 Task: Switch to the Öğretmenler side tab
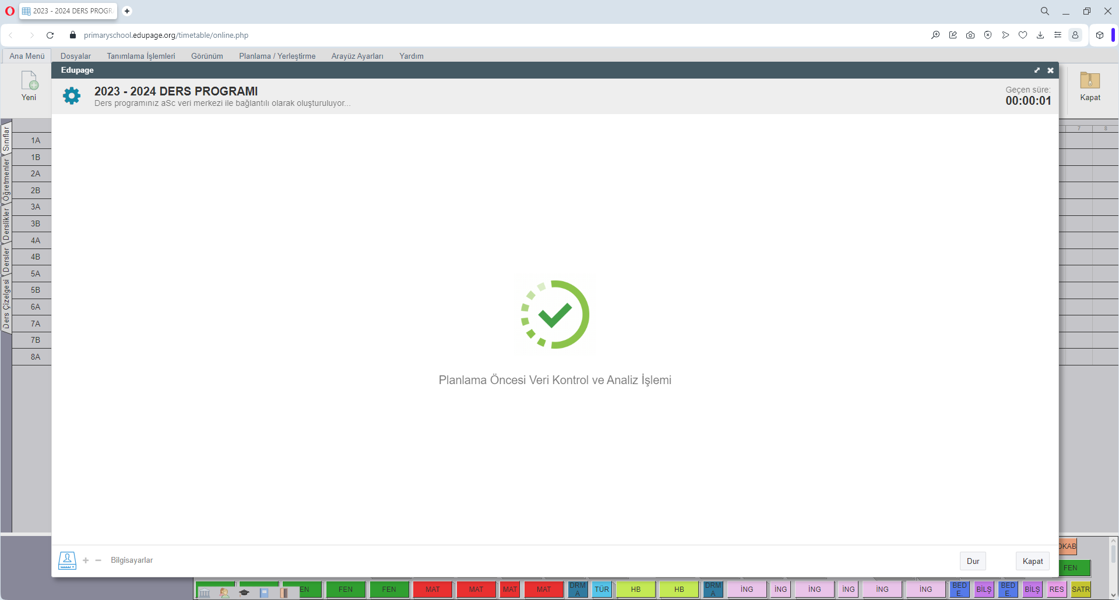(6, 180)
